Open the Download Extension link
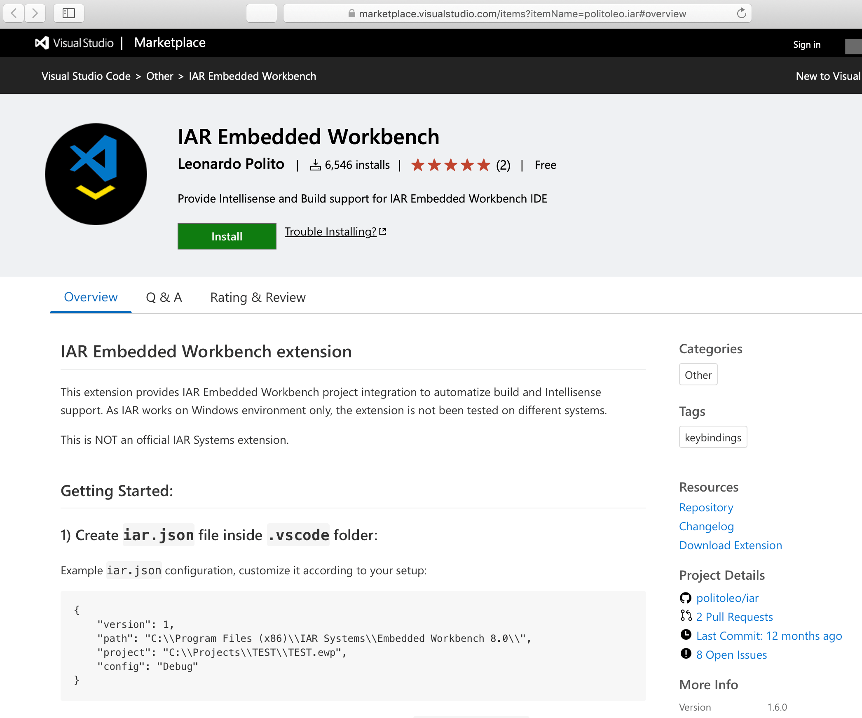Screen dimensions: 862x718 [730, 545]
